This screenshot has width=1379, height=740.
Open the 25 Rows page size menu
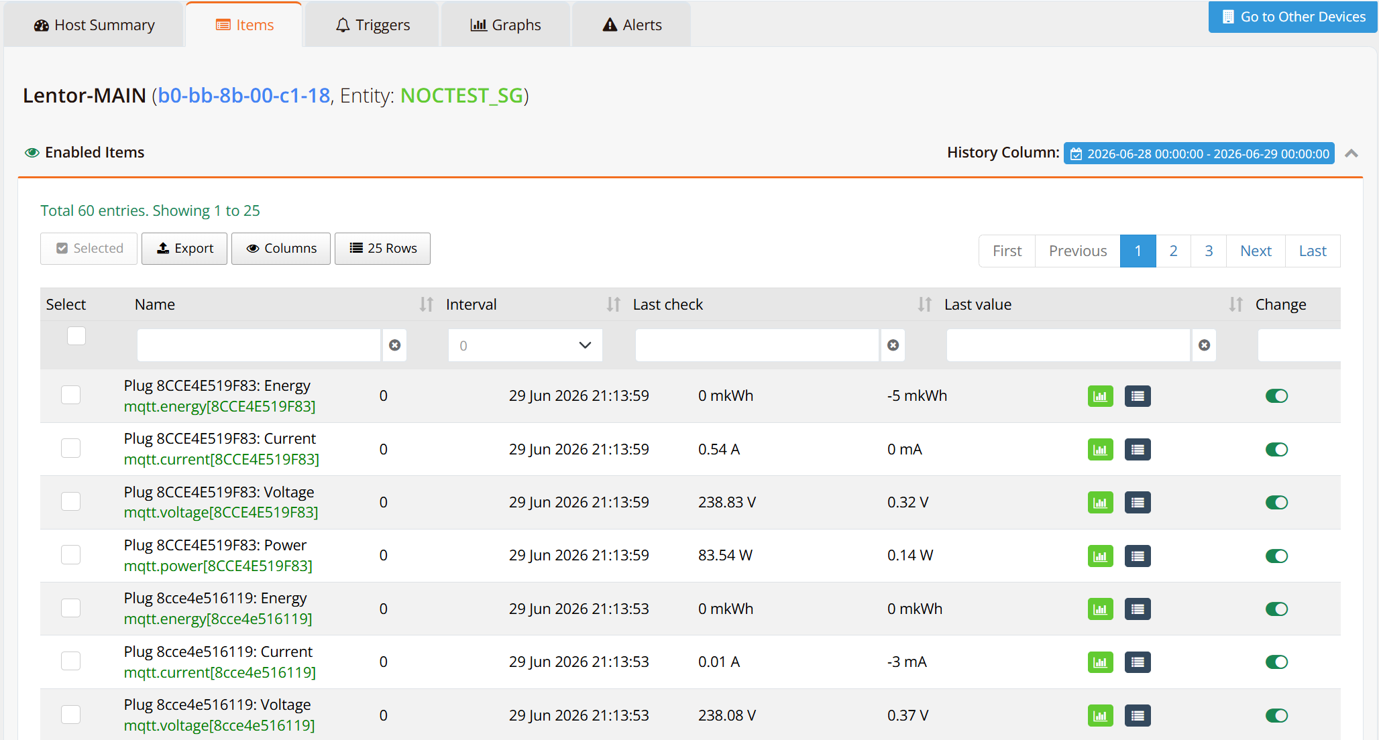click(382, 249)
